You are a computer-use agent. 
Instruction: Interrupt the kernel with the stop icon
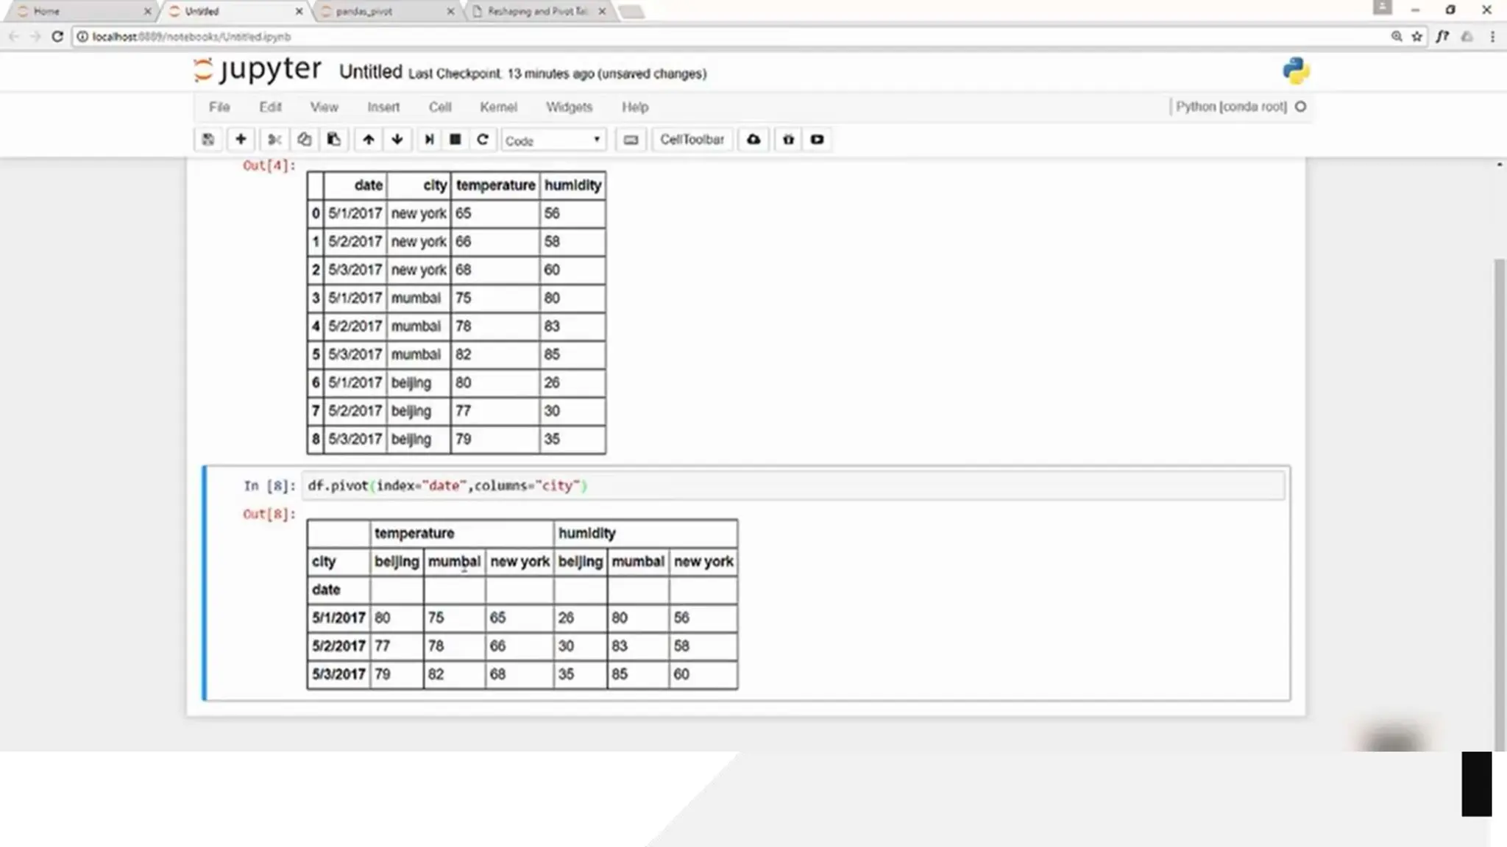pyautogui.click(x=455, y=140)
